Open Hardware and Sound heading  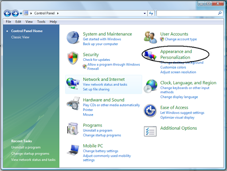pos(104,100)
